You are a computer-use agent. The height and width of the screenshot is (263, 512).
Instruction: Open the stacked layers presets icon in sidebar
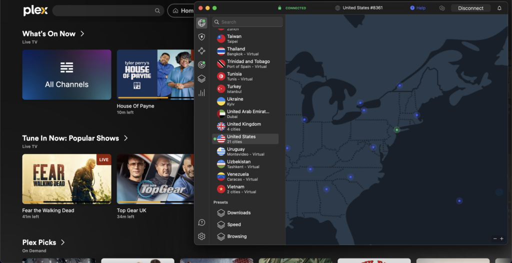click(x=201, y=78)
